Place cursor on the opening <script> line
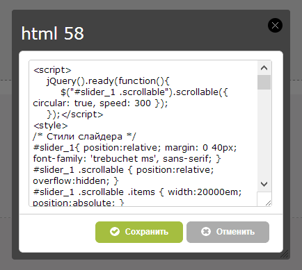Image resolution: width=302 pixels, height=270 pixels. pos(52,70)
